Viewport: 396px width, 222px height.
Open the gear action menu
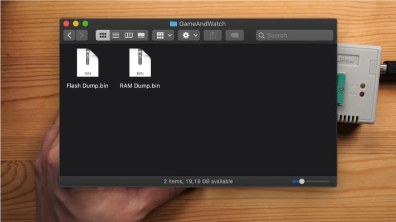click(x=189, y=35)
